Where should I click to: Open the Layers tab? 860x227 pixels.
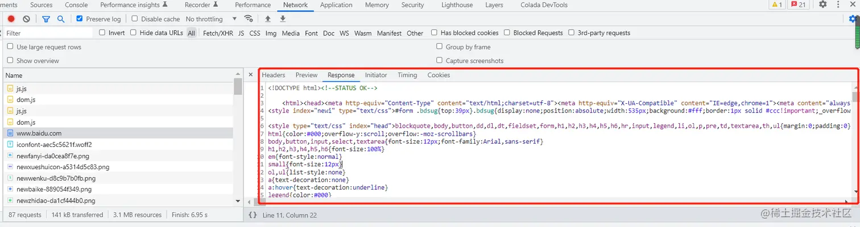[x=494, y=5]
